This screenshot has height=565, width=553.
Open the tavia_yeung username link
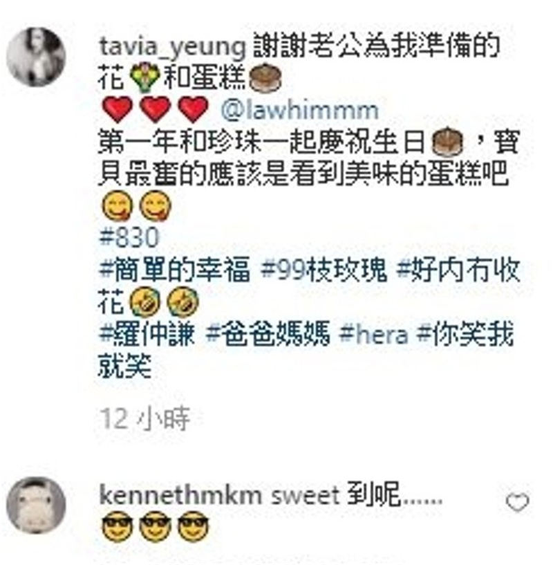pyautogui.click(x=173, y=48)
